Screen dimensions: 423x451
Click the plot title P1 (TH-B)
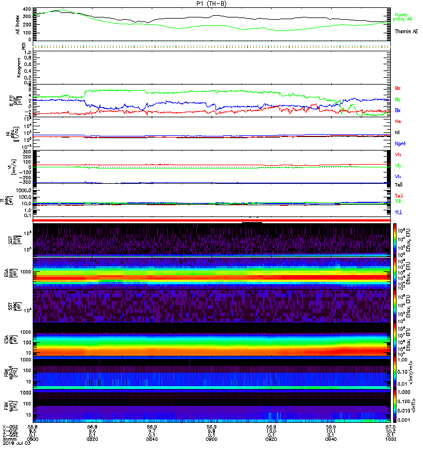211,3
